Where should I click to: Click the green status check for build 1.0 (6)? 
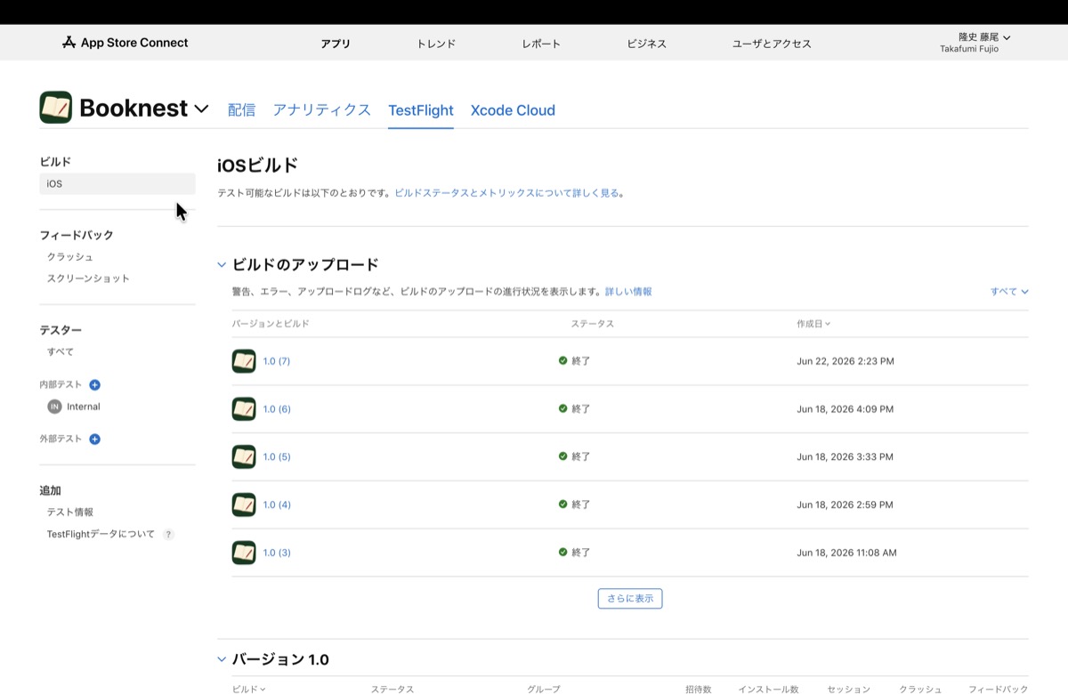[x=562, y=409]
